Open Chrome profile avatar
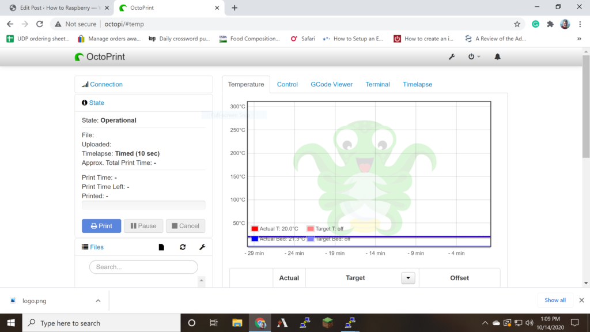 tap(565, 24)
